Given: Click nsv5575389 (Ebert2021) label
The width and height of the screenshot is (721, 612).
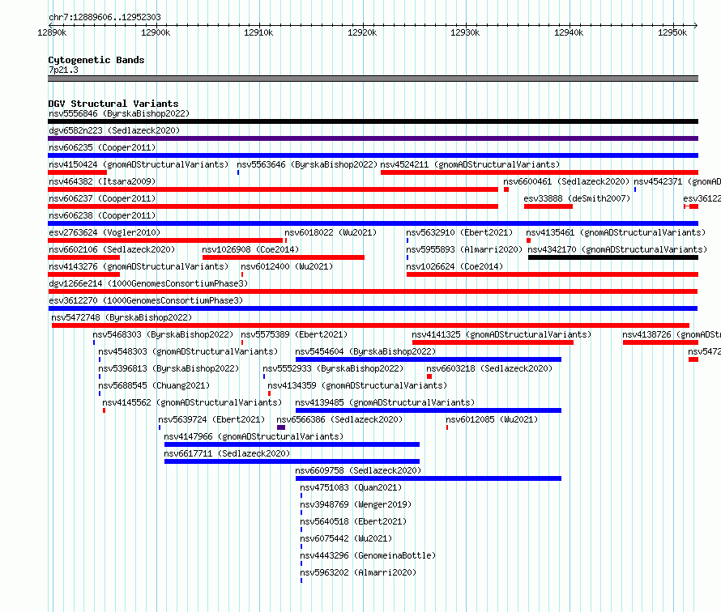Looking at the screenshot, I should coord(294,334).
